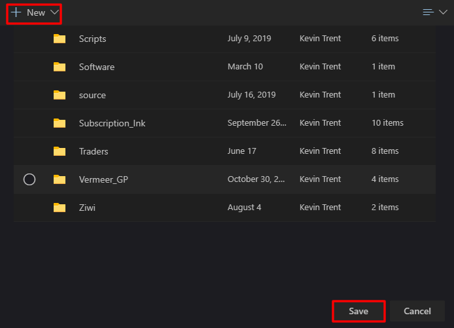Select the Software row's modified date March 10

(245, 67)
